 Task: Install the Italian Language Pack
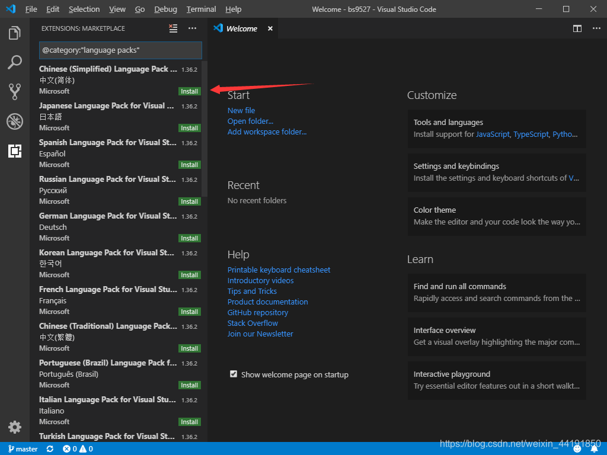190,422
